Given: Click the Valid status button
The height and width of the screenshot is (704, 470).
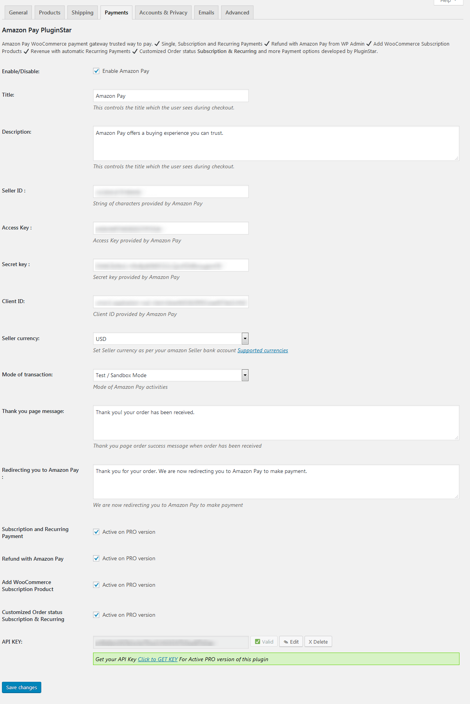Looking at the screenshot, I should point(264,642).
